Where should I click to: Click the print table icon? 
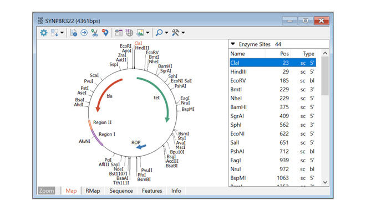coord(119,33)
